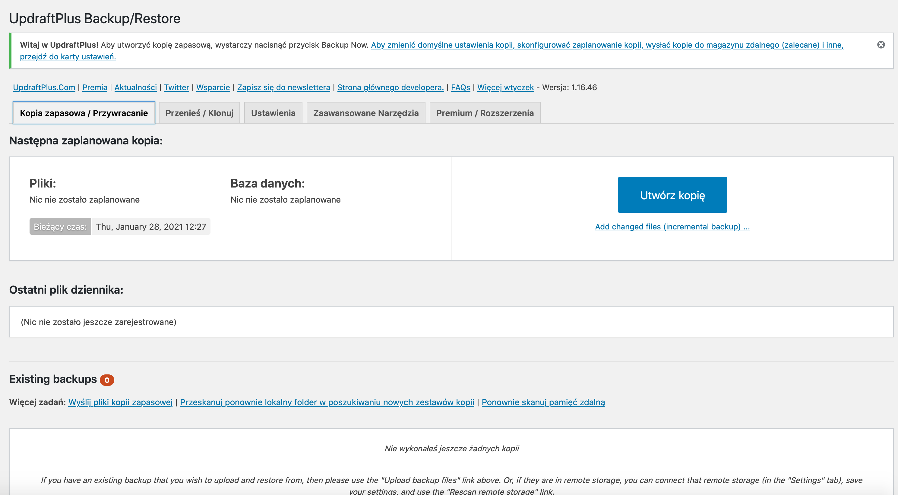
Task: Switch to the Przenieś / Klonuj tab
Action: pyautogui.click(x=199, y=113)
